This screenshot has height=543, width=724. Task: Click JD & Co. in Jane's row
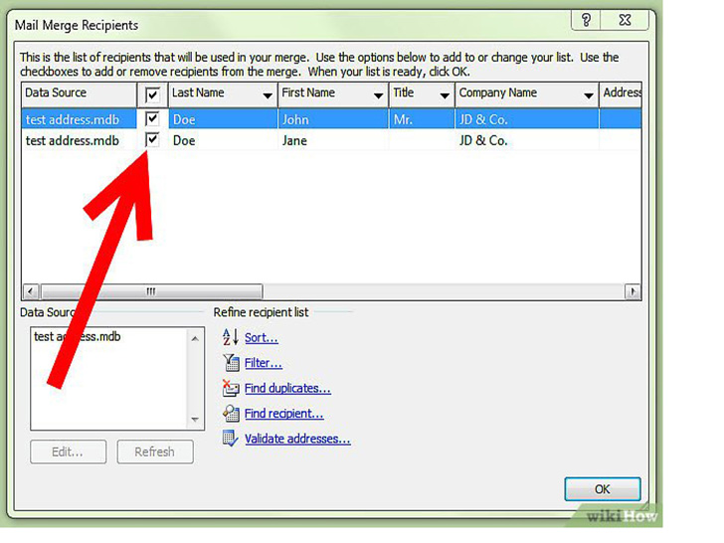pos(527,140)
